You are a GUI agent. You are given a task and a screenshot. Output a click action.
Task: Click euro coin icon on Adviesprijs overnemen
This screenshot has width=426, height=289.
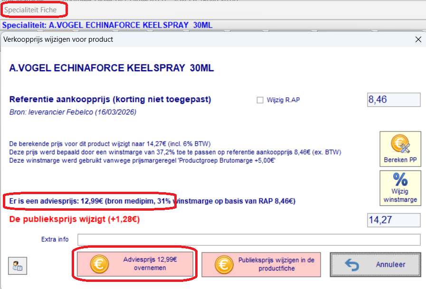(99, 264)
